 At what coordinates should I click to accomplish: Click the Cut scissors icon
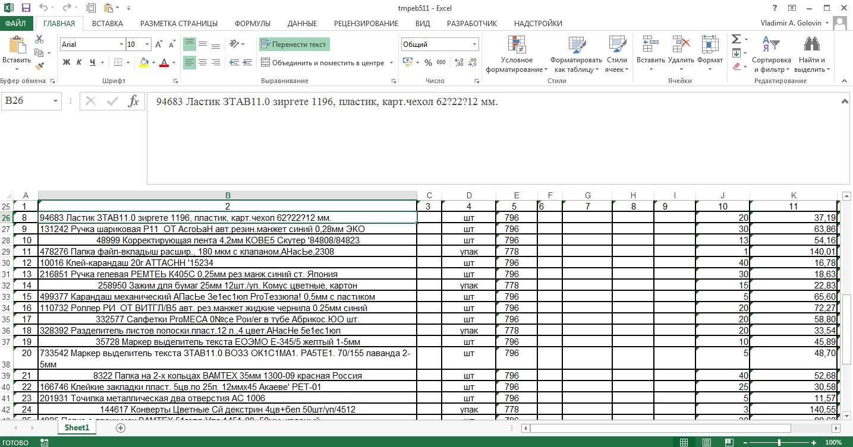coord(39,39)
